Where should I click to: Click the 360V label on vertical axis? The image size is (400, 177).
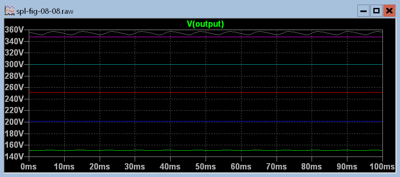15,30
